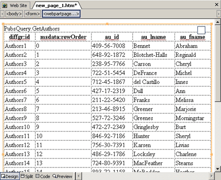Viewport: 221px width, 180px height.
Task: Select the au_fname column header
Action: 193,37
